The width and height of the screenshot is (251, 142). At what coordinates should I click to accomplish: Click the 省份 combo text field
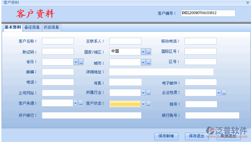[58, 62]
